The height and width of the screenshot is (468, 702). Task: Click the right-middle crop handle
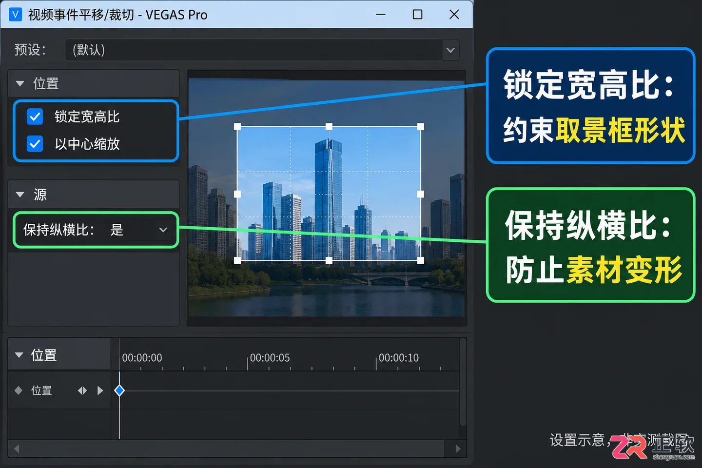(x=421, y=194)
